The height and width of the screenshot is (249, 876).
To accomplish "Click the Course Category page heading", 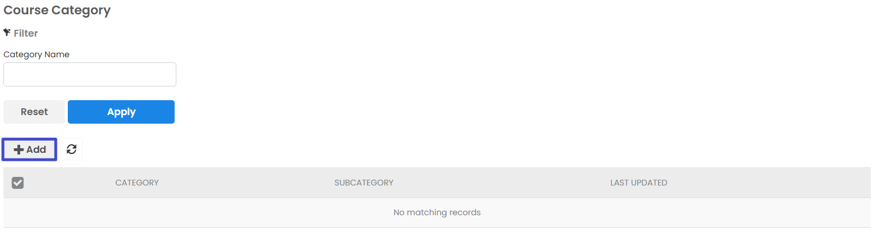I will click(x=57, y=10).
